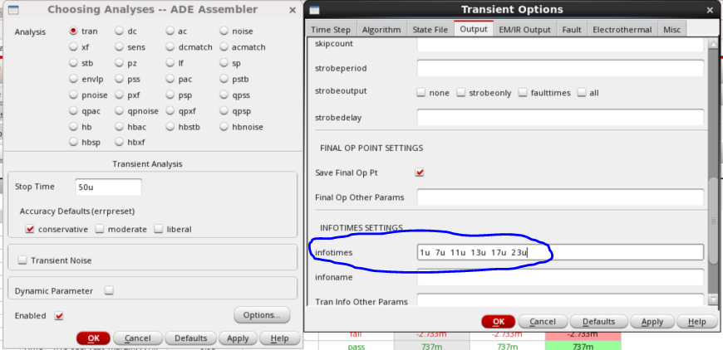Switch to the Time Step tab
This screenshot has height=350, width=723.
pyautogui.click(x=330, y=29)
